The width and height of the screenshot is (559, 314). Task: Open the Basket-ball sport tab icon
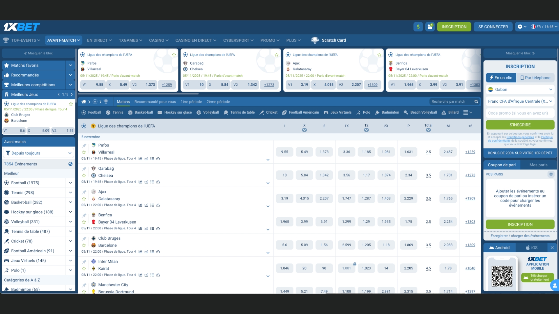coord(130,113)
